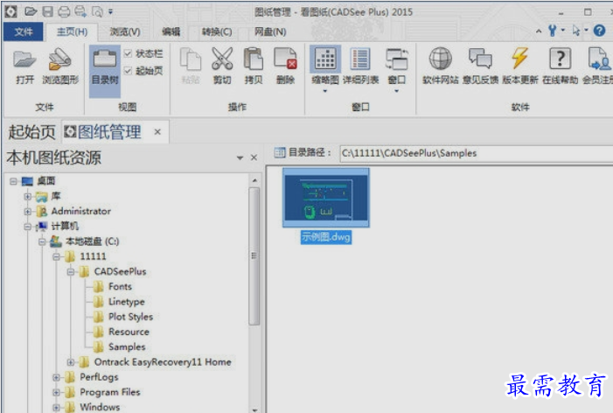The width and height of the screenshot is (613, 413).
Task: Open the 窗口 dropdown arrow
Action: pyautogui.click(x=396, y=92)
